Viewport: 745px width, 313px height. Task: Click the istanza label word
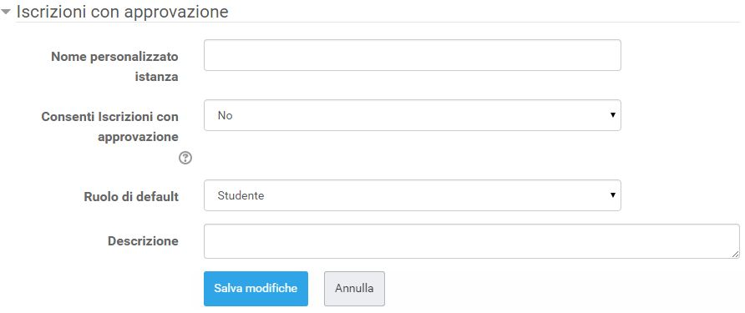click(156, 77)
